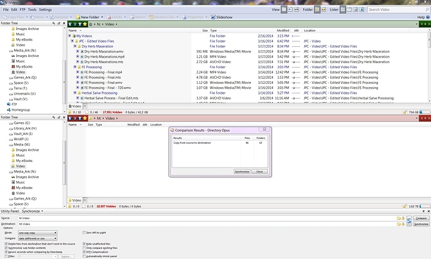This screenshot has height=259, width=431.
Task: Enable Only compare existing files checkbox
Action: click(84, 248)
